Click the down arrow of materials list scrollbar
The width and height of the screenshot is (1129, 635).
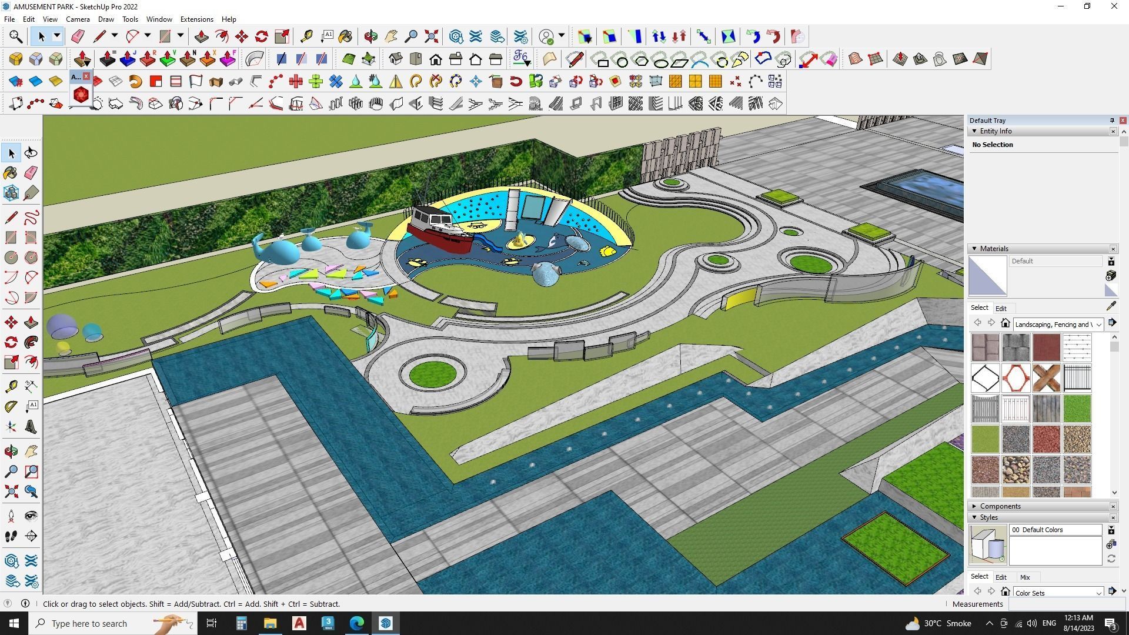tap(1114, 493)
